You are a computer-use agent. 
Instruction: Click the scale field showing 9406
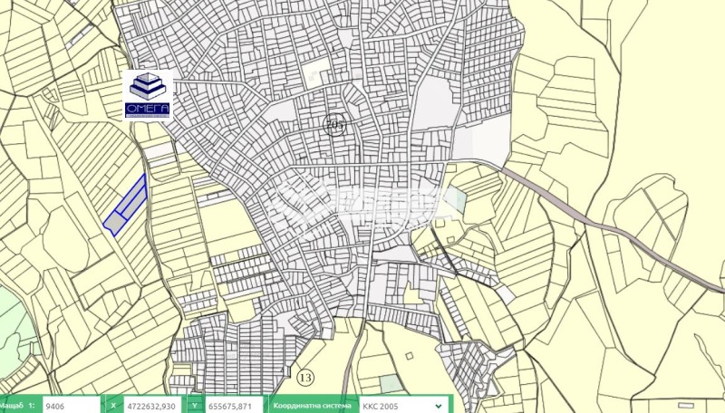(69, 407)
